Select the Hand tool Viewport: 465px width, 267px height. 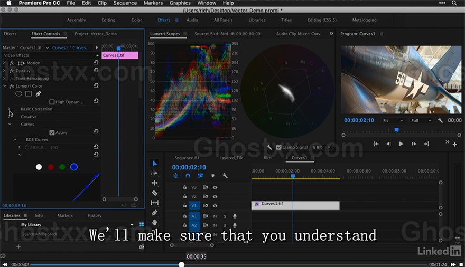pos(154,222)
